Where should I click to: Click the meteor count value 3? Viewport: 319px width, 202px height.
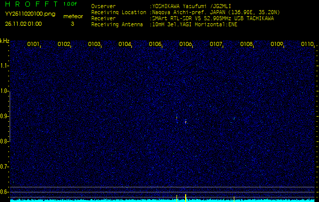click(72, 24)
